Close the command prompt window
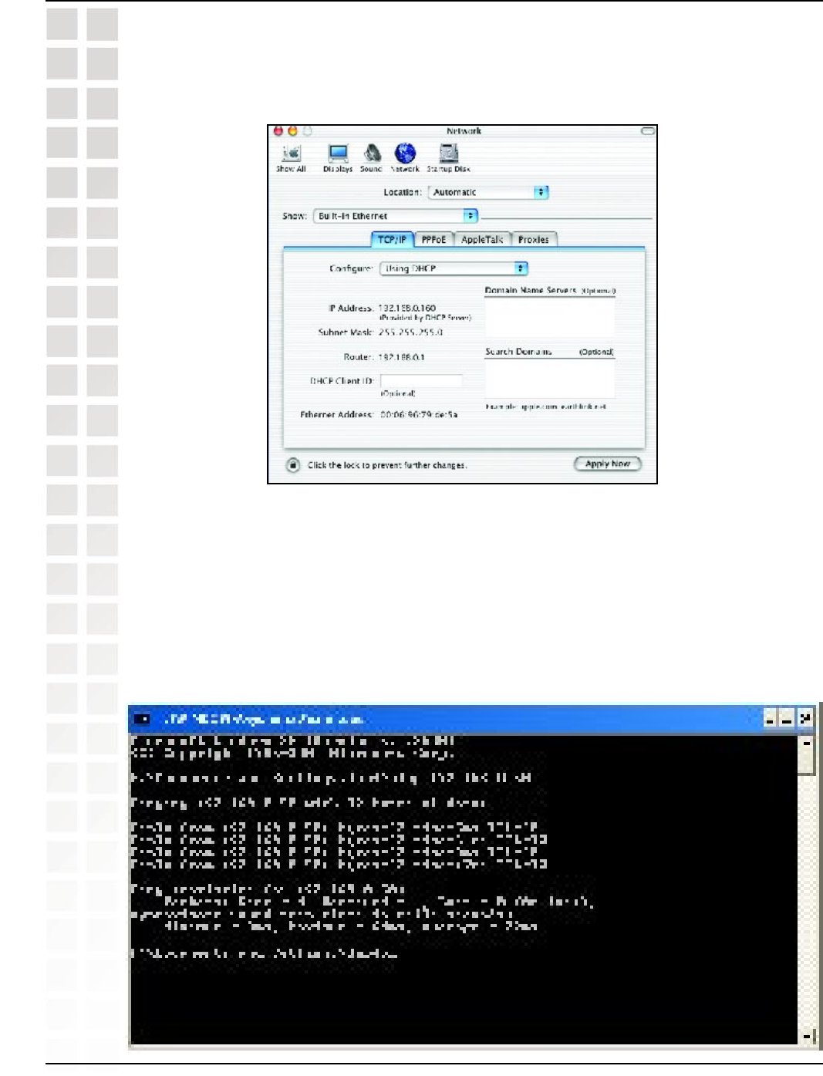This screenshot has height=1076, width=823. click(805, 719)
